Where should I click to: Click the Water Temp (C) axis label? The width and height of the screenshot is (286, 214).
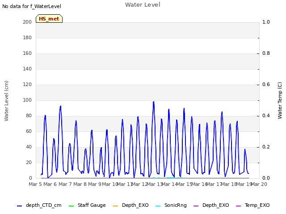280,100
